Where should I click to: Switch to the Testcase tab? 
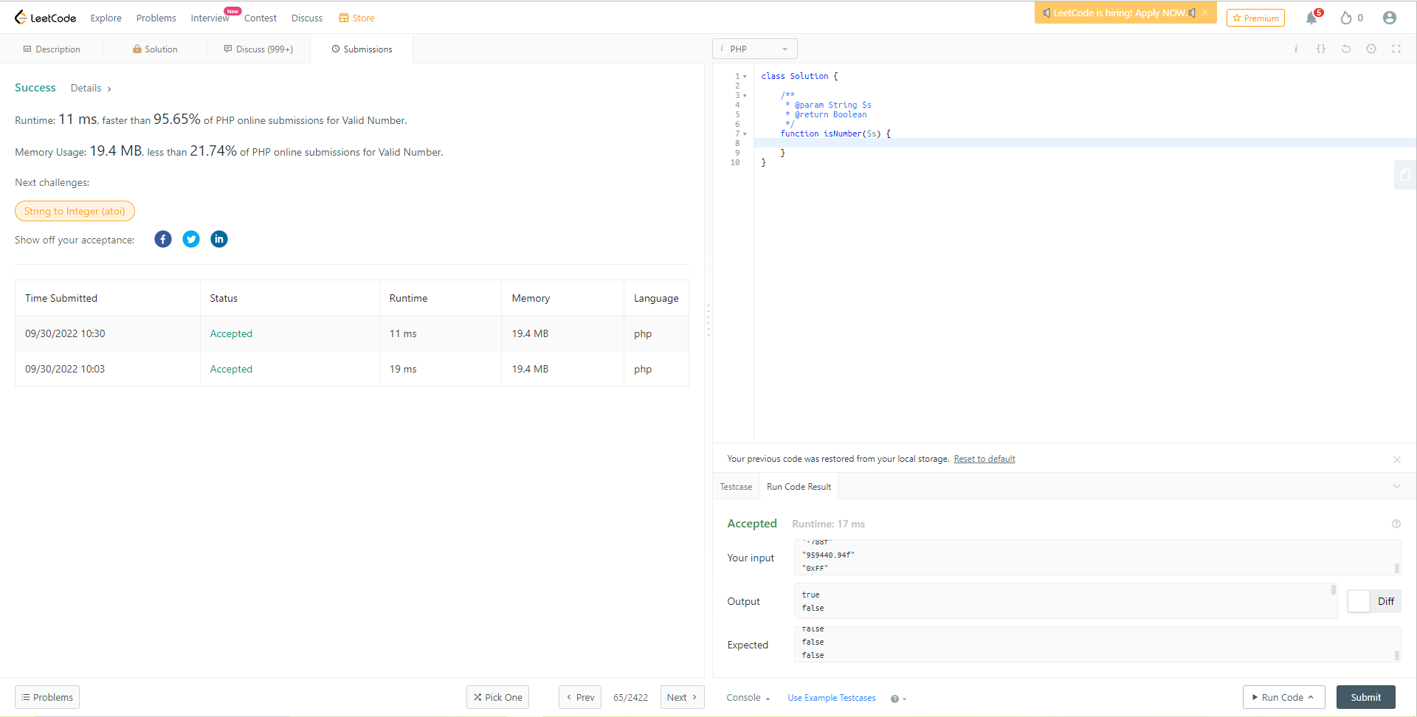point(736,487)
